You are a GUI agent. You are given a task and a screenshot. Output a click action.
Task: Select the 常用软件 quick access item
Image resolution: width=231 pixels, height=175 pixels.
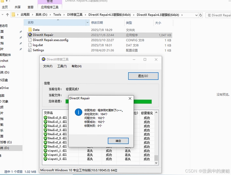[x=5, y=55]
